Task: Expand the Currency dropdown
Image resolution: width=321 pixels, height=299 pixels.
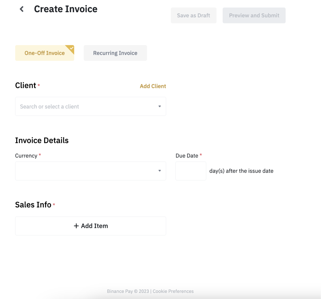Action: [91, 171]
